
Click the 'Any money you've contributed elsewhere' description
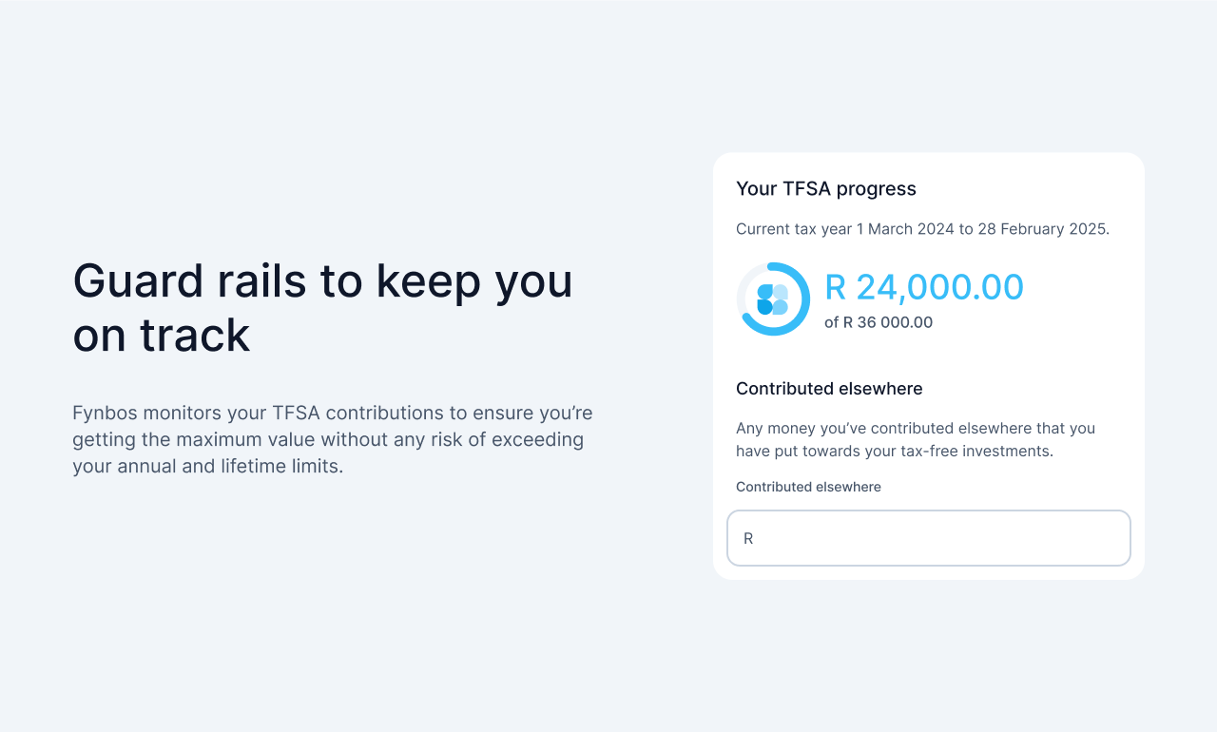[x=915, y=428]
